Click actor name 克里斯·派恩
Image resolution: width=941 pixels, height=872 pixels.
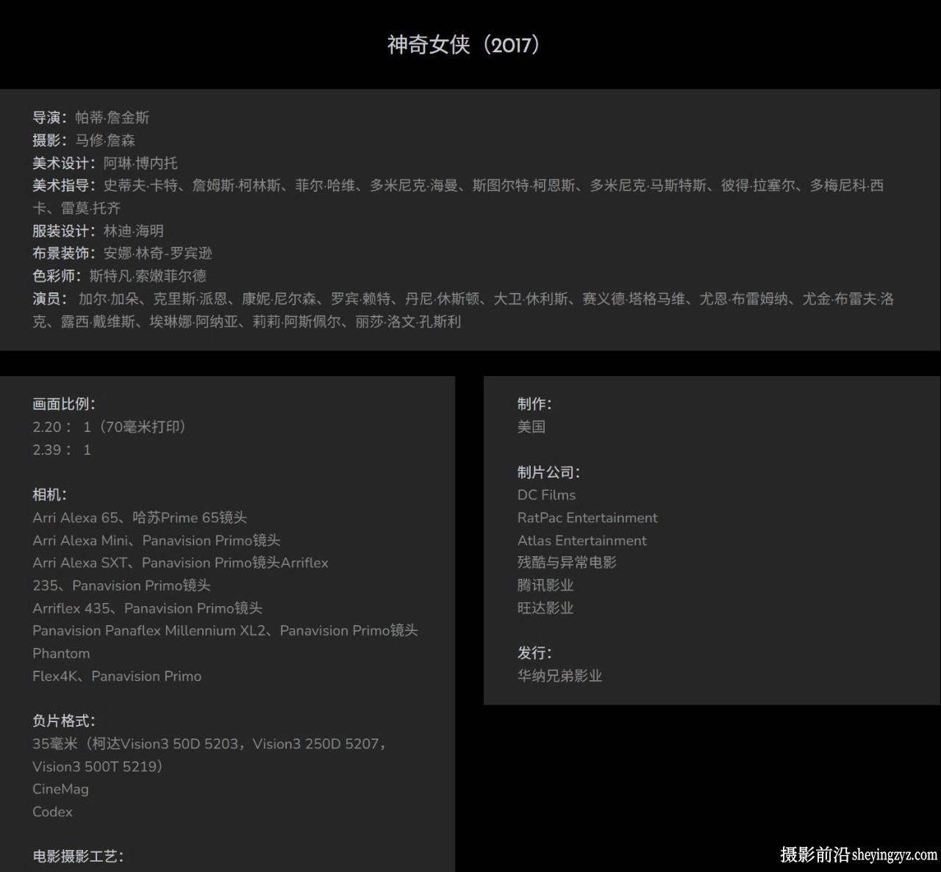click(190, 298)
